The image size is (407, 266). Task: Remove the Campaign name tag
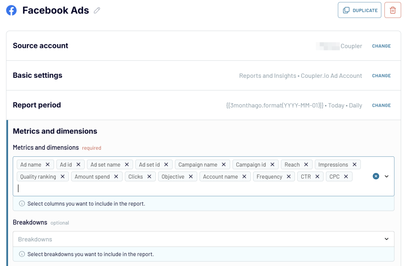[224, 165]
